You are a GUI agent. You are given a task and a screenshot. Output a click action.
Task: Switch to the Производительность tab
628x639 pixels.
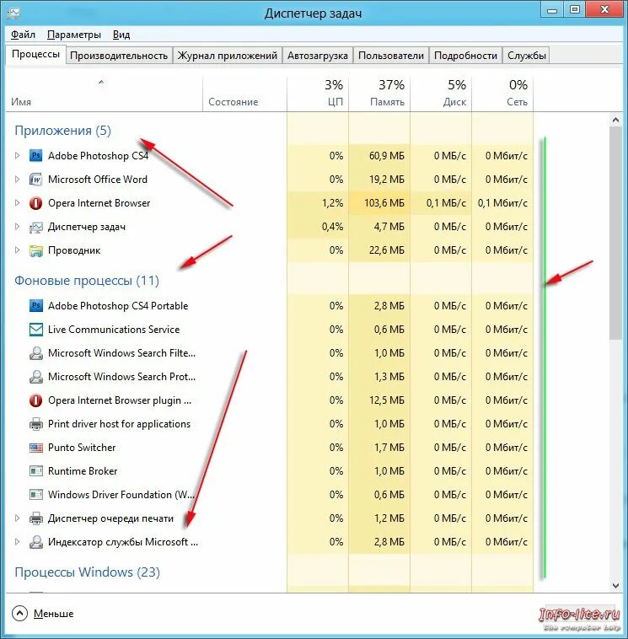119,56
